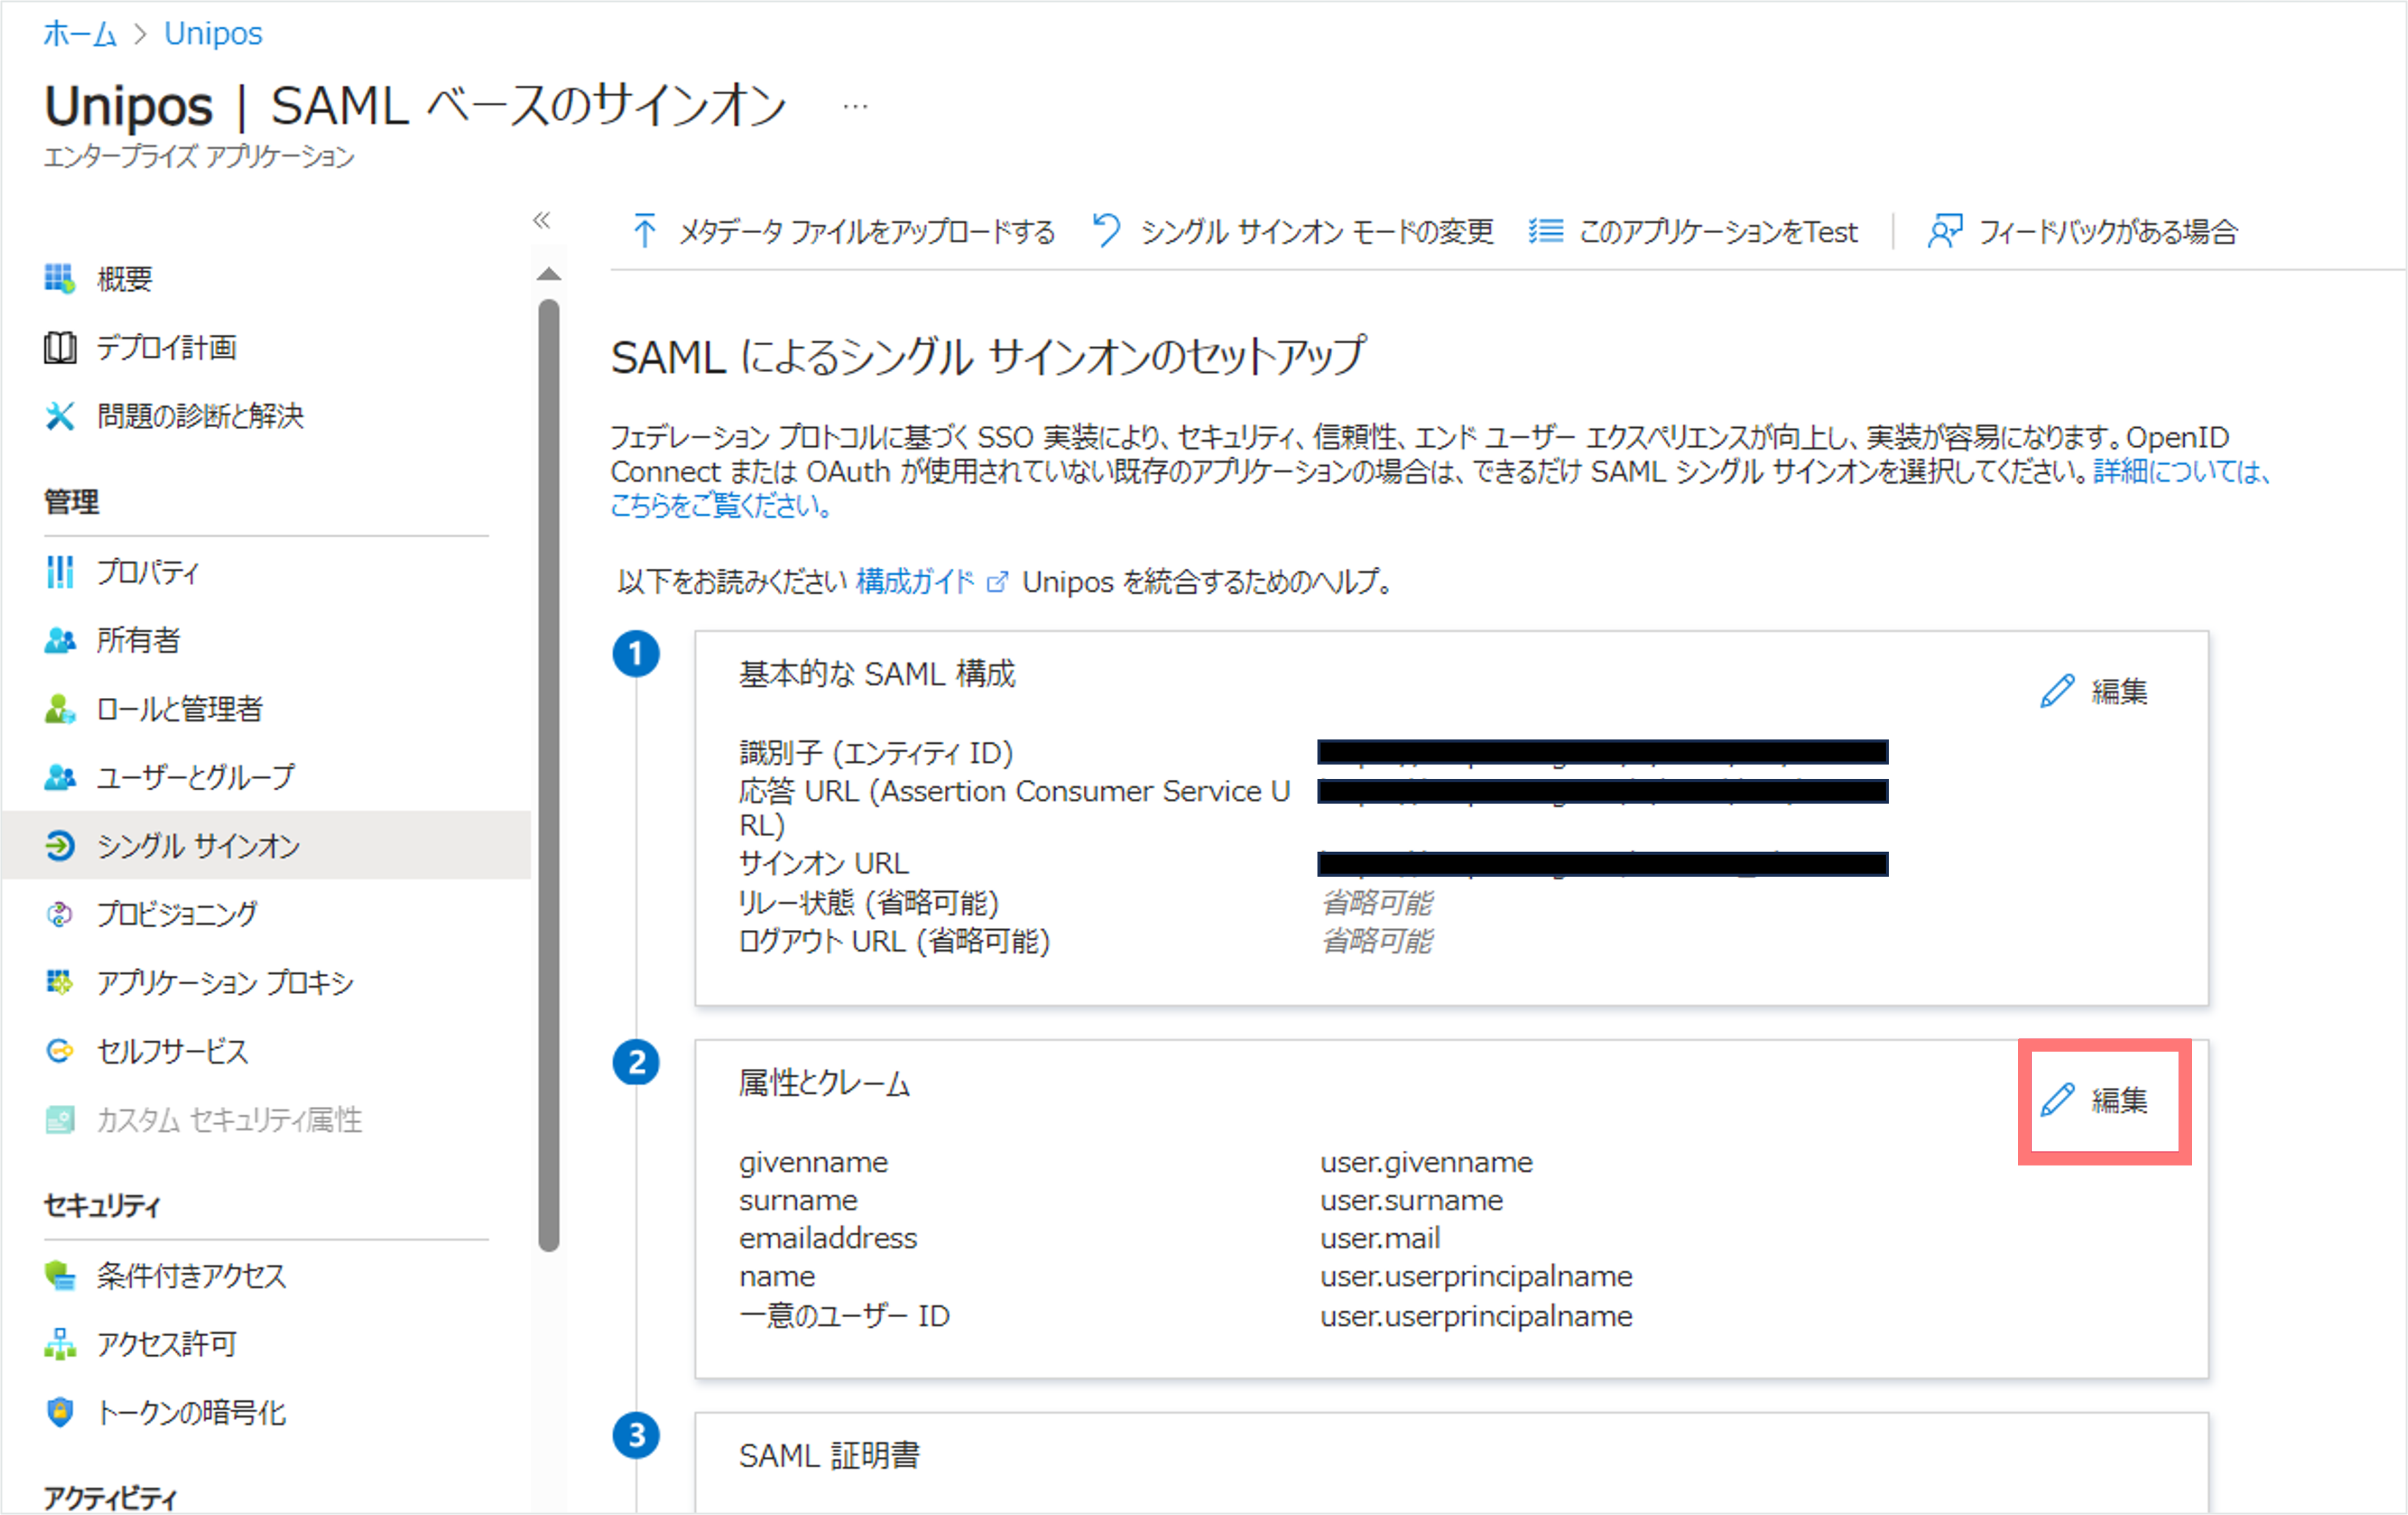Screen dimensions: 2408x1515
Task: Click the アクセス許可 hierarchy icon
Action: [59, 1344]
